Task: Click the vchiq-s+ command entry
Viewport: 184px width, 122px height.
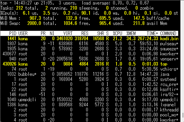Action: (169, 69)
